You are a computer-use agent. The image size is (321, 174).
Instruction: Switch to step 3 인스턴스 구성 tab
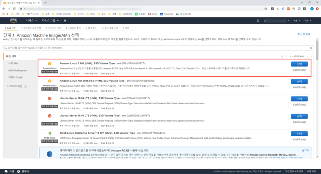(53, 28)
